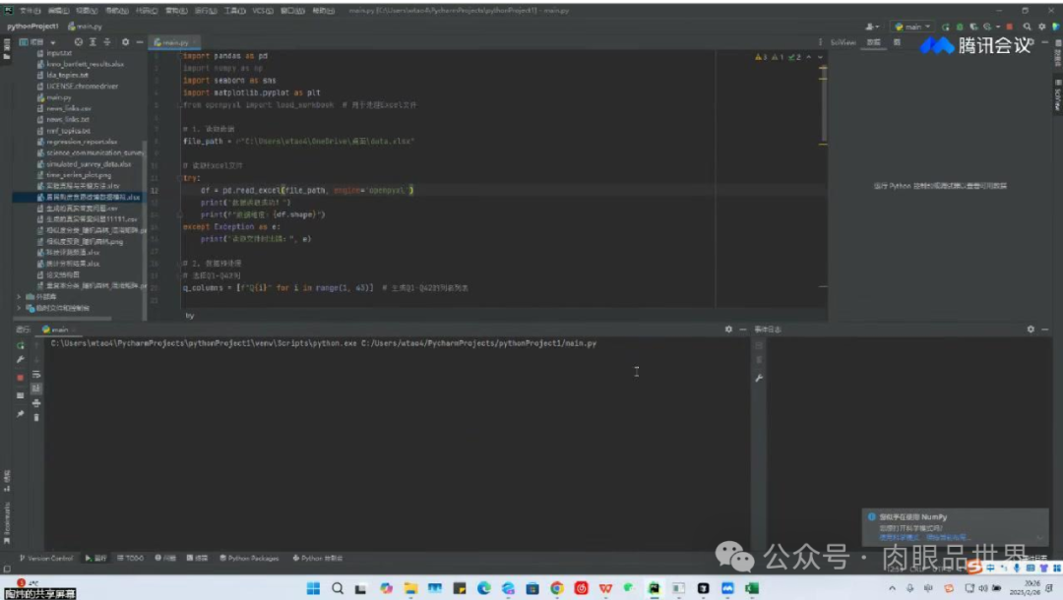
Task: Click the Bookmarks side tool button
Action: (7, 523)
